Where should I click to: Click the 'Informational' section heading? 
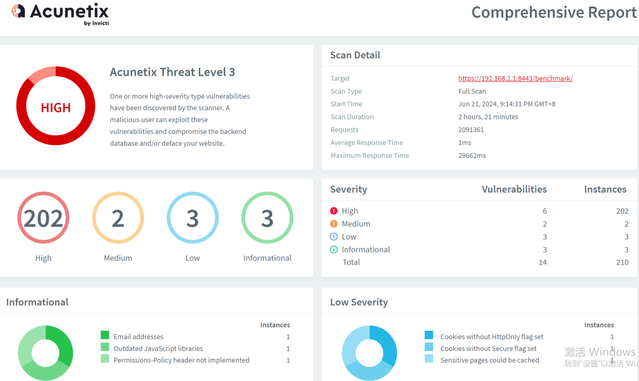click(x=37, y=302)
